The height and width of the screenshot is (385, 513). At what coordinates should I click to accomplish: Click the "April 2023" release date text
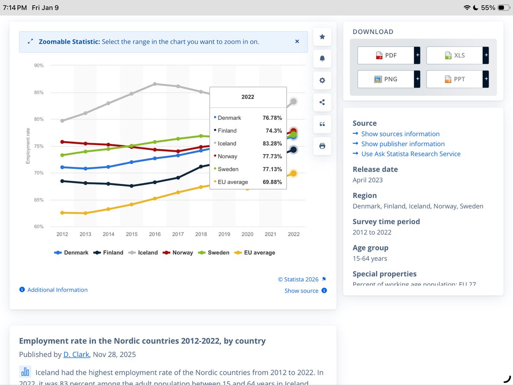coord(368,180)
